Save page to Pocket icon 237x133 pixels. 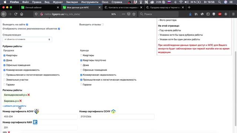tap(128, 14)
